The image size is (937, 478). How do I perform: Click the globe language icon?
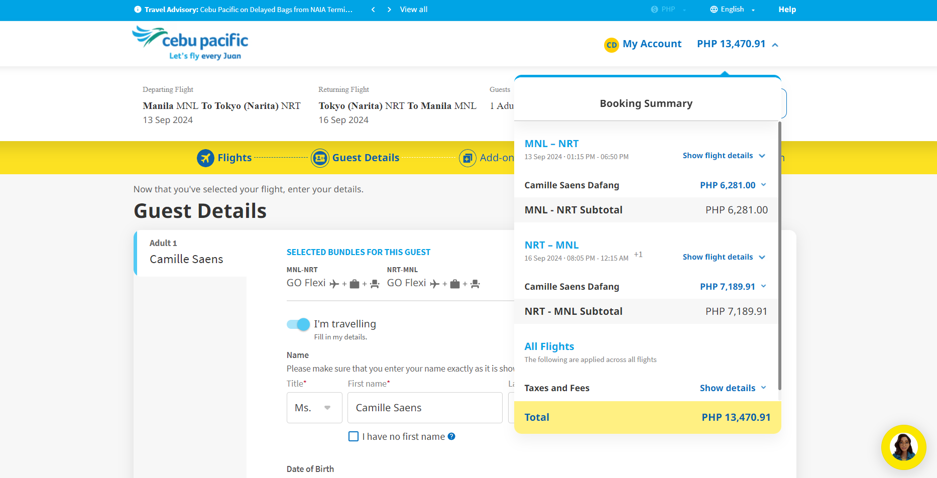click(x=714, y=10)
